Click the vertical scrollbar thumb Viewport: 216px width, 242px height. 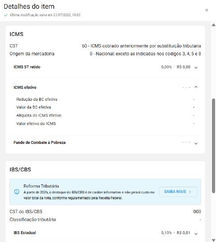pyautogui.click(x=214, y=146)
